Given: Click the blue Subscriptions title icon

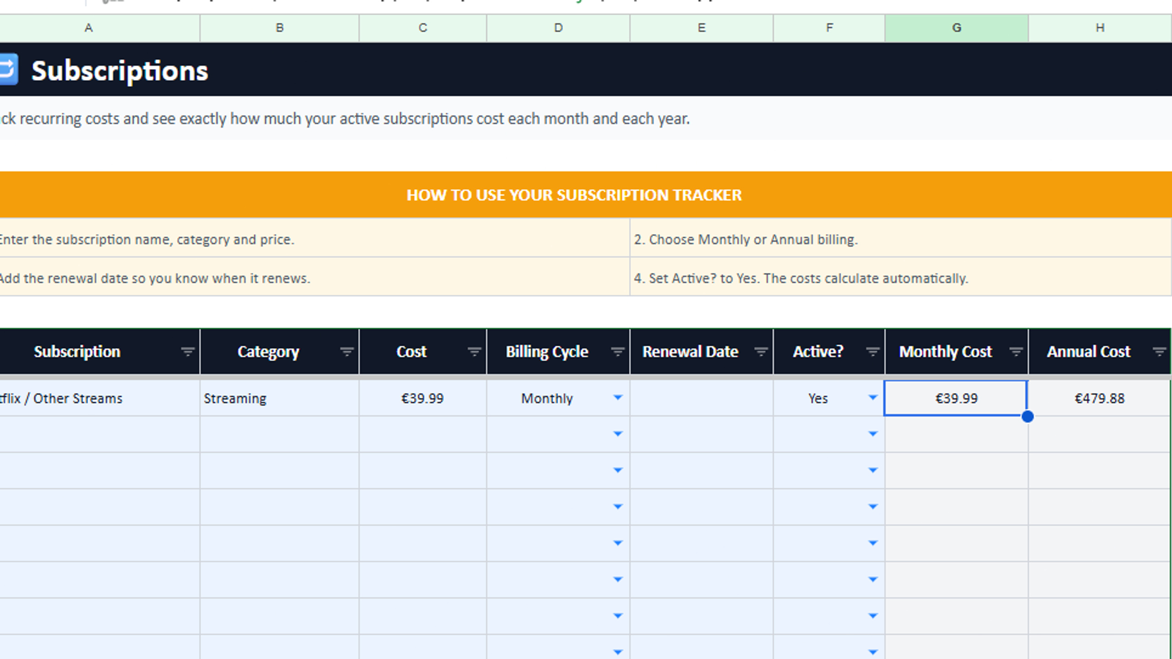Looking at the screenshot, I should coord(8,70).
